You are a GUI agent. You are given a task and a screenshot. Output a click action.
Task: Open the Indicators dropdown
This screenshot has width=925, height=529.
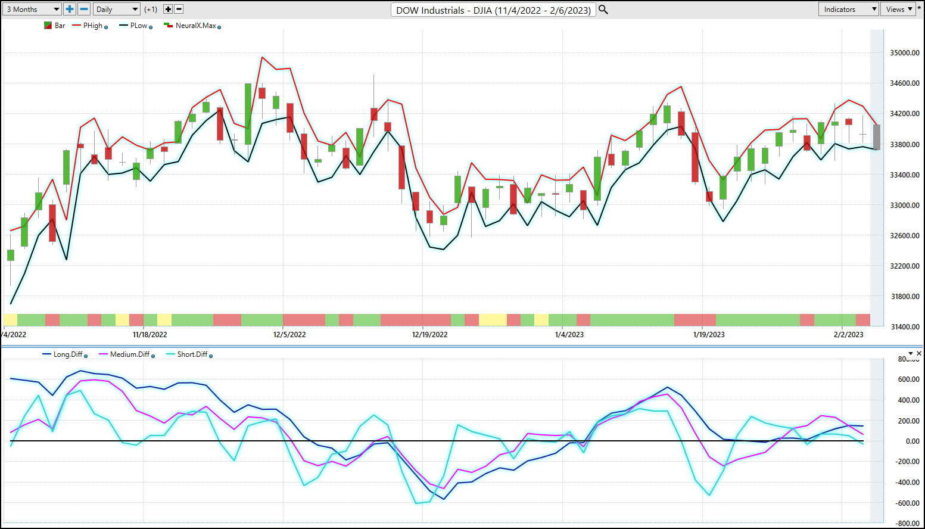[849, 9]
